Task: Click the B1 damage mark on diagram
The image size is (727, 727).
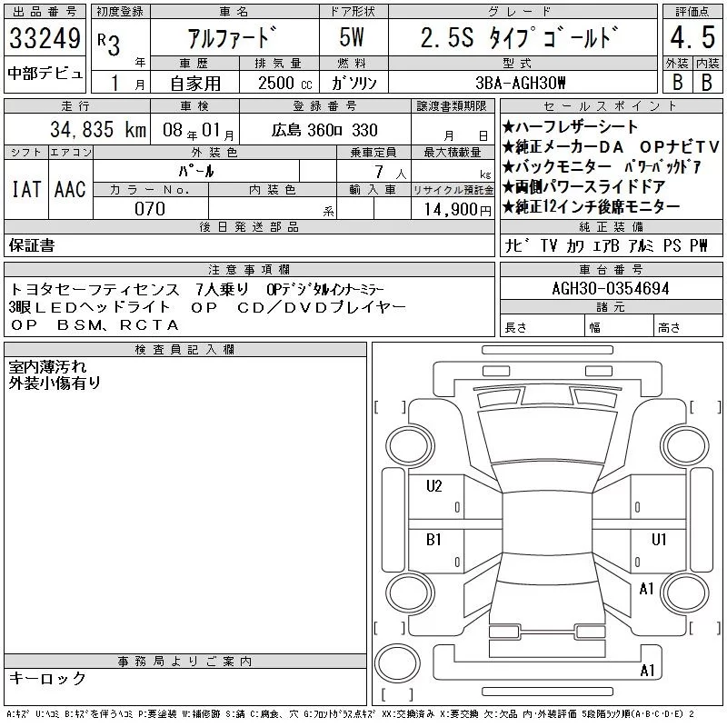Action: click(433, 540)
